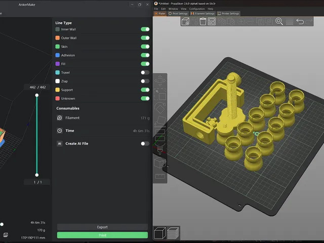Switch to the Filament Settings tab
Viewport: 324px width, 243px height.
[x=202, y=14]
